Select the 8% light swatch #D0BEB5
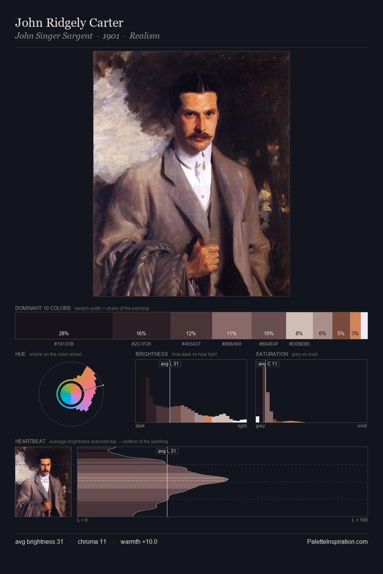 click(x=300, y=326)
